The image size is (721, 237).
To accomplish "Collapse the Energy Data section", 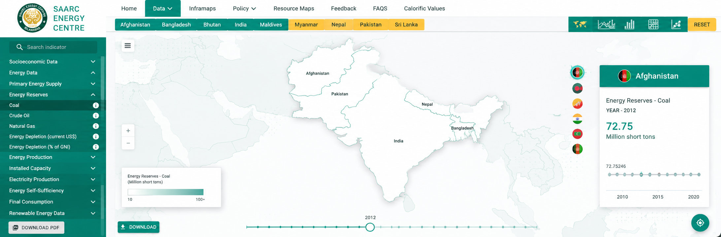I will 52,73.
